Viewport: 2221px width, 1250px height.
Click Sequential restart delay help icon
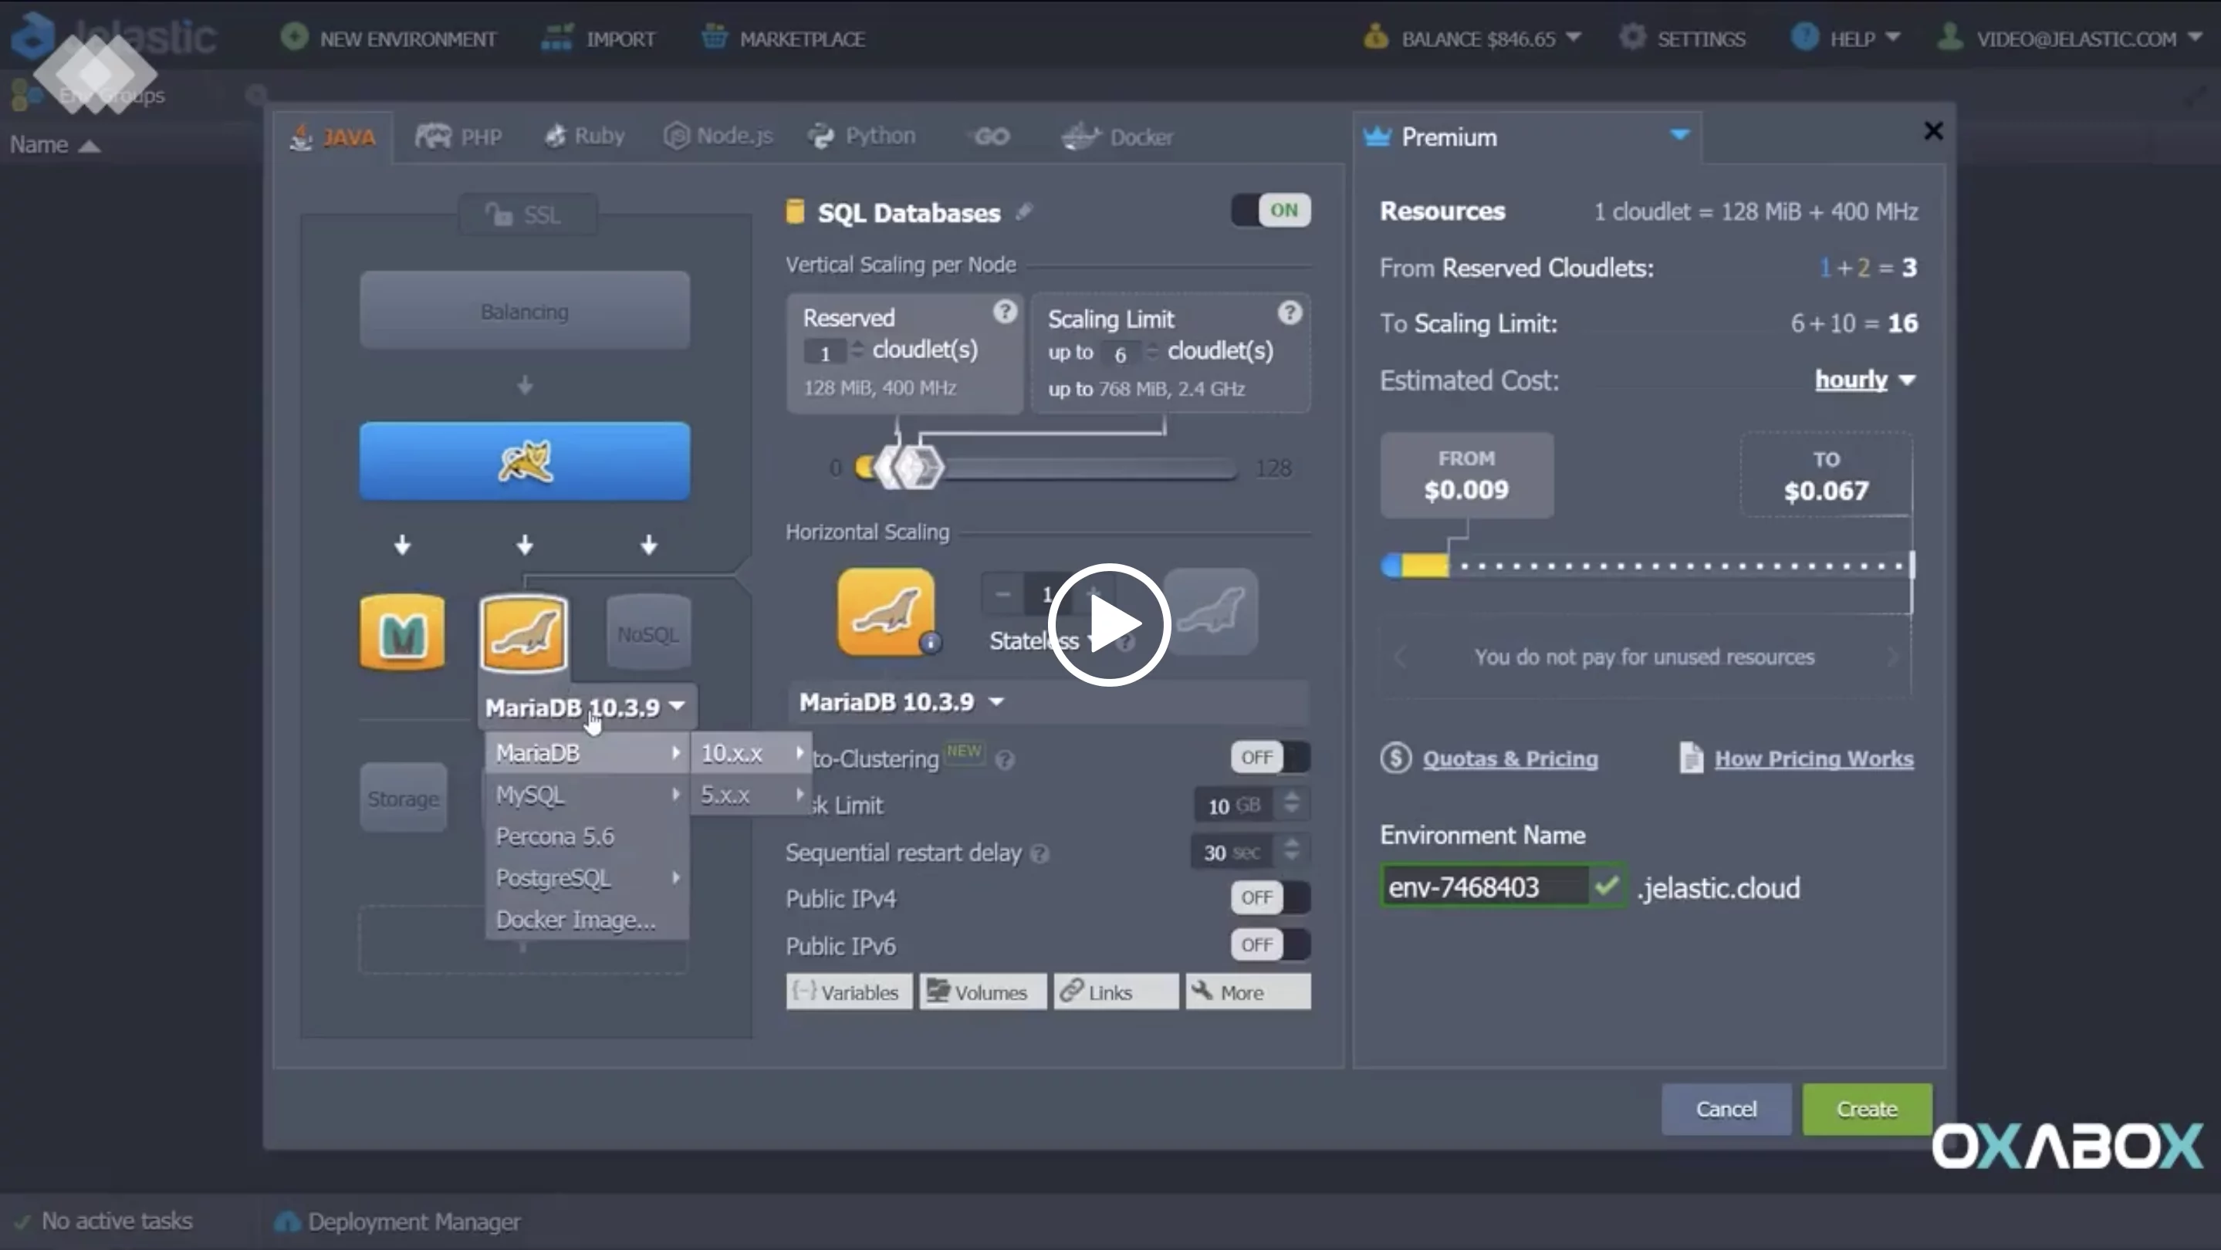click(x=1040, y=854)
